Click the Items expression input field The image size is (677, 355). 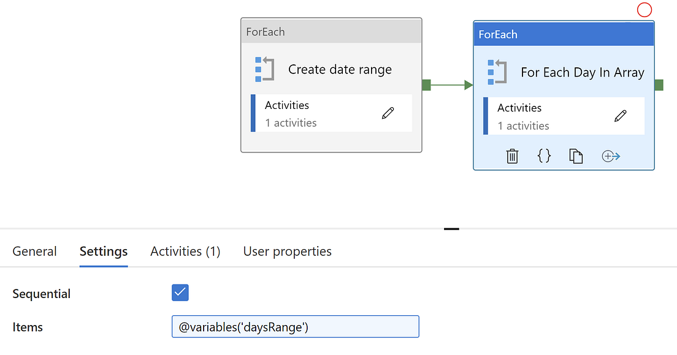(x=295, y=327)
